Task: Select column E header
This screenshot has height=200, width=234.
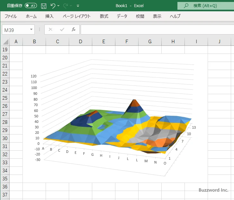Action: click(x=104, y=42)
